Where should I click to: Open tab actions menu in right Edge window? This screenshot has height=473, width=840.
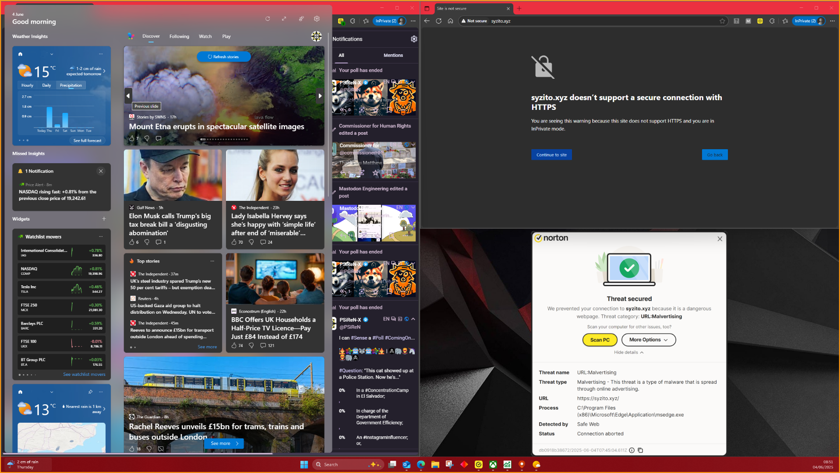427,8
